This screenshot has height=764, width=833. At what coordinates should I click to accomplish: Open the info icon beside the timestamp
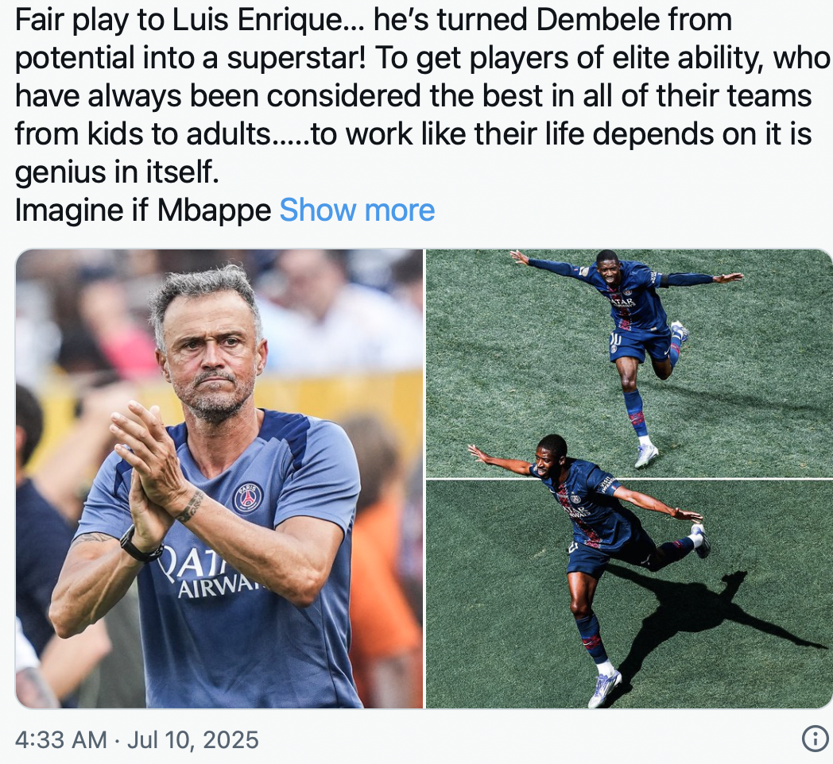(815, 739)
